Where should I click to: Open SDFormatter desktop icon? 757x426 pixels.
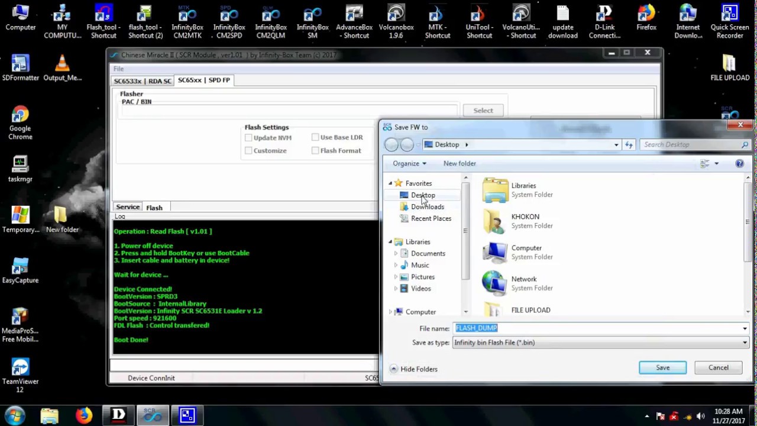pyautogui.click(x=21, y=69)
